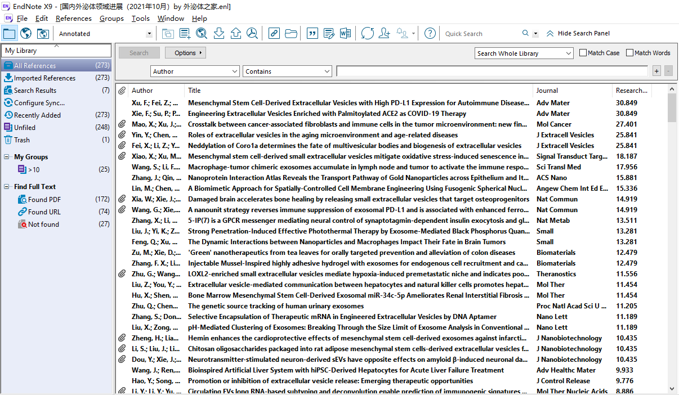
Task: Open Configure Sync... in sidebar
Action: 56,103
